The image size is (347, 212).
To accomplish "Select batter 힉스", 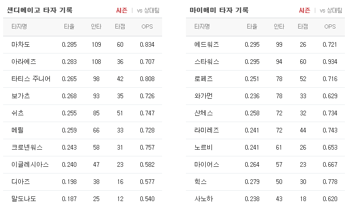I will coord(201,182).
